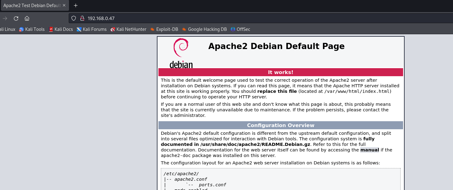Open the Kali NetHunter bookmark
This screenshot has width=453, height=190.
coord(128,29)
